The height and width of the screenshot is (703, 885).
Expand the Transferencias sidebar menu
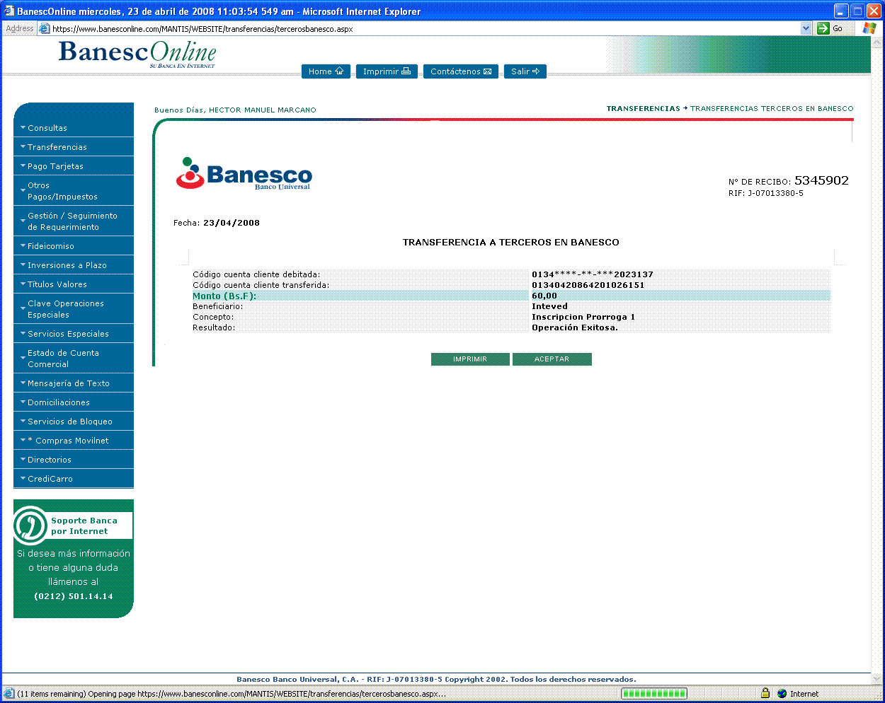coord(74,147)
